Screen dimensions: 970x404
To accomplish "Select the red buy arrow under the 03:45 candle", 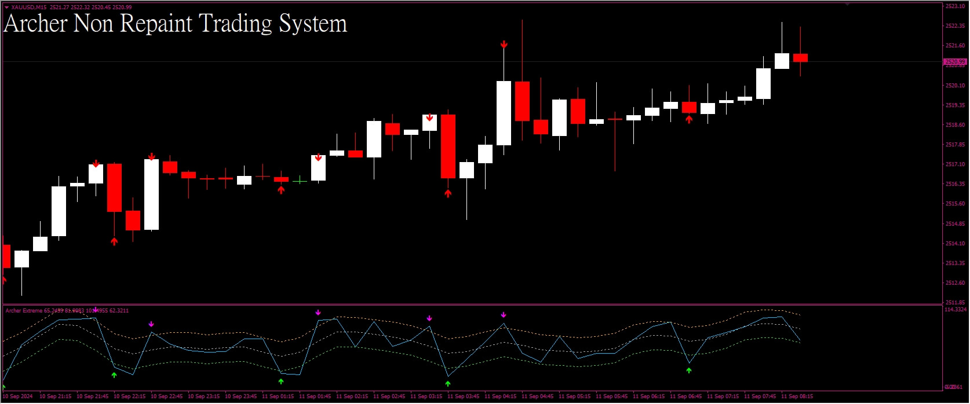I will click(448, 193).
